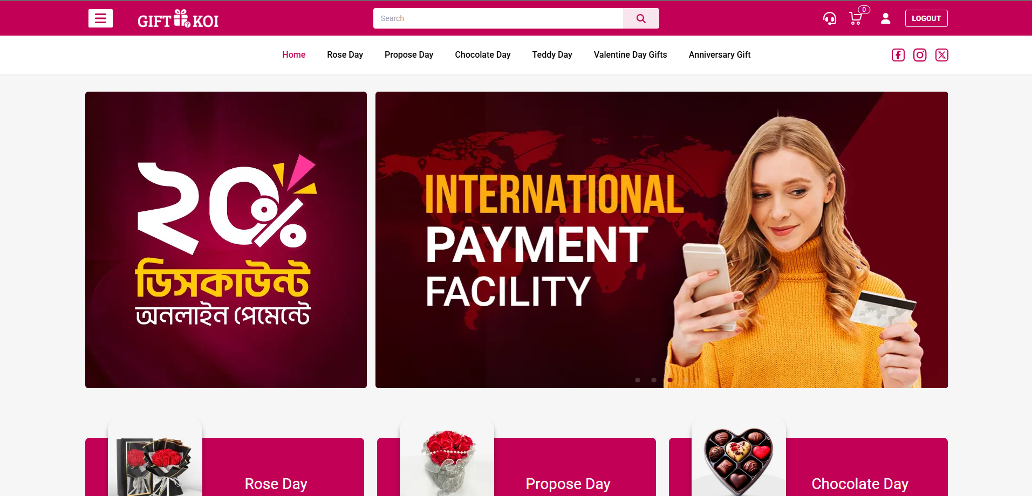
Task: Open the user account icon
Action: point(885,19)
